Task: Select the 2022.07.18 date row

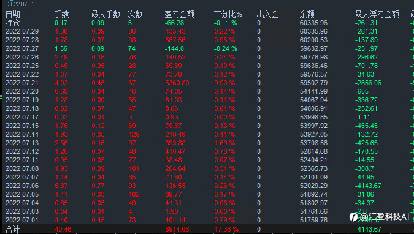Action: click(x=22, y=108)
